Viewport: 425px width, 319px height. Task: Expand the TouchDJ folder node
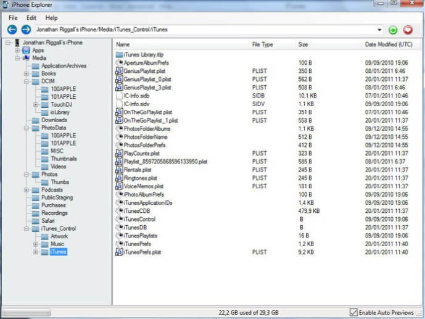tap(36, 105)
